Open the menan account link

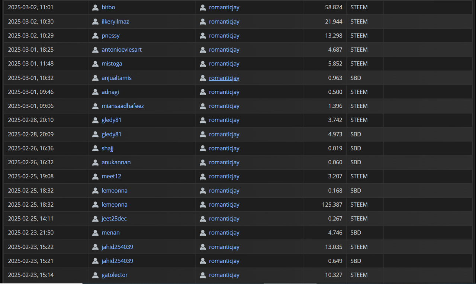110,233
